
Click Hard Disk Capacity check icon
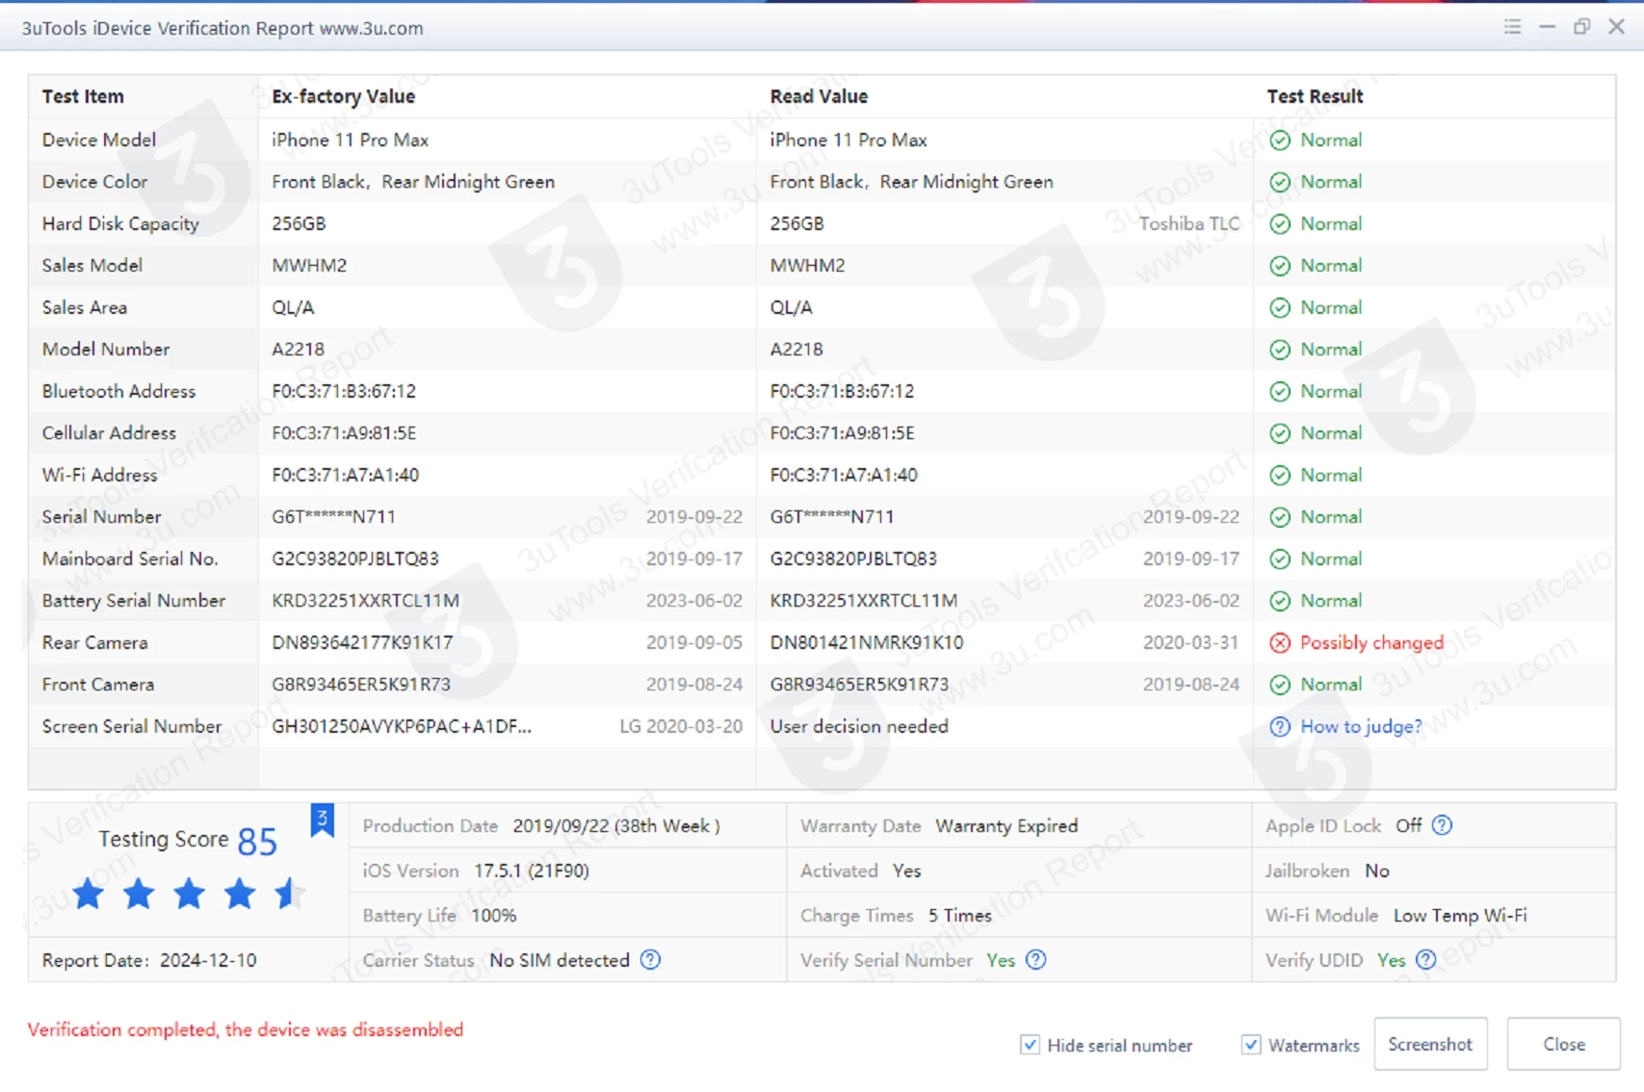point(1280,224)
